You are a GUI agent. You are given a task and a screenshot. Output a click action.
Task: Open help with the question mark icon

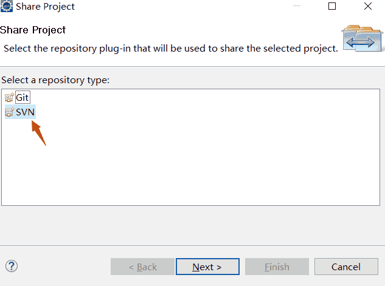pos(11,266)
